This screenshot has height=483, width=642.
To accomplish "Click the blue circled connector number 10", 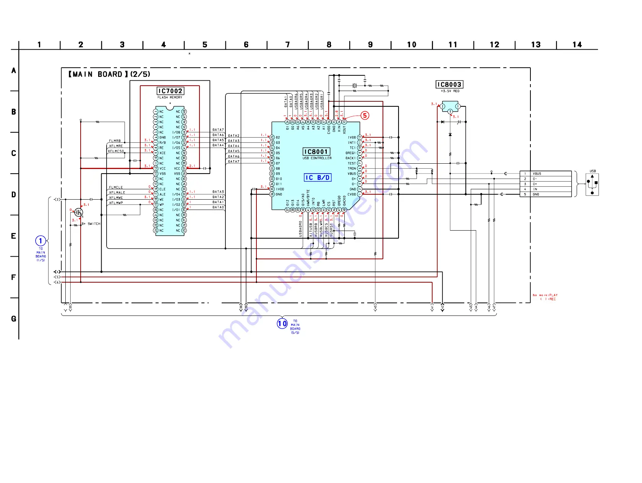I will point(282,324).
